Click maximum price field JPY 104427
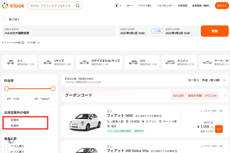The width and height of the screenshot is (230, 153). tap(44, 99)
